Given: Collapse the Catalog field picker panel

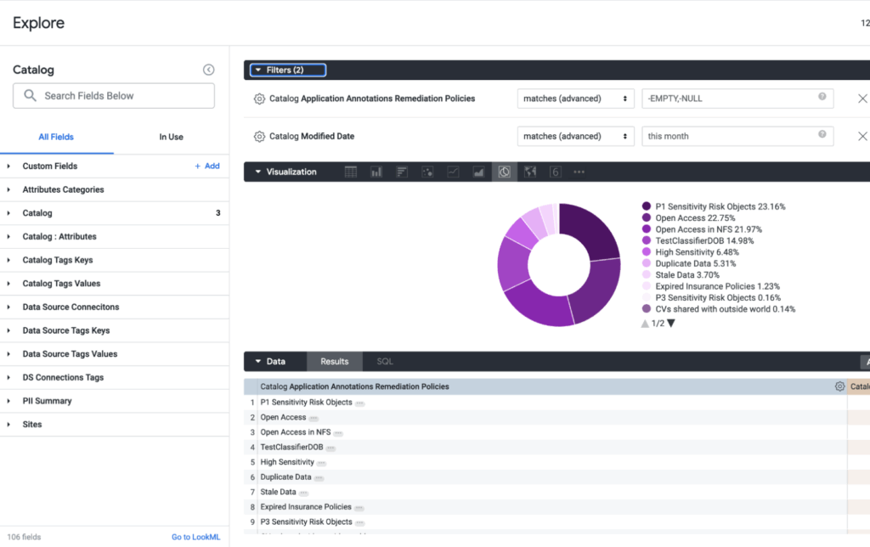Looking at the screenshot, I should (x=208, y=70).
